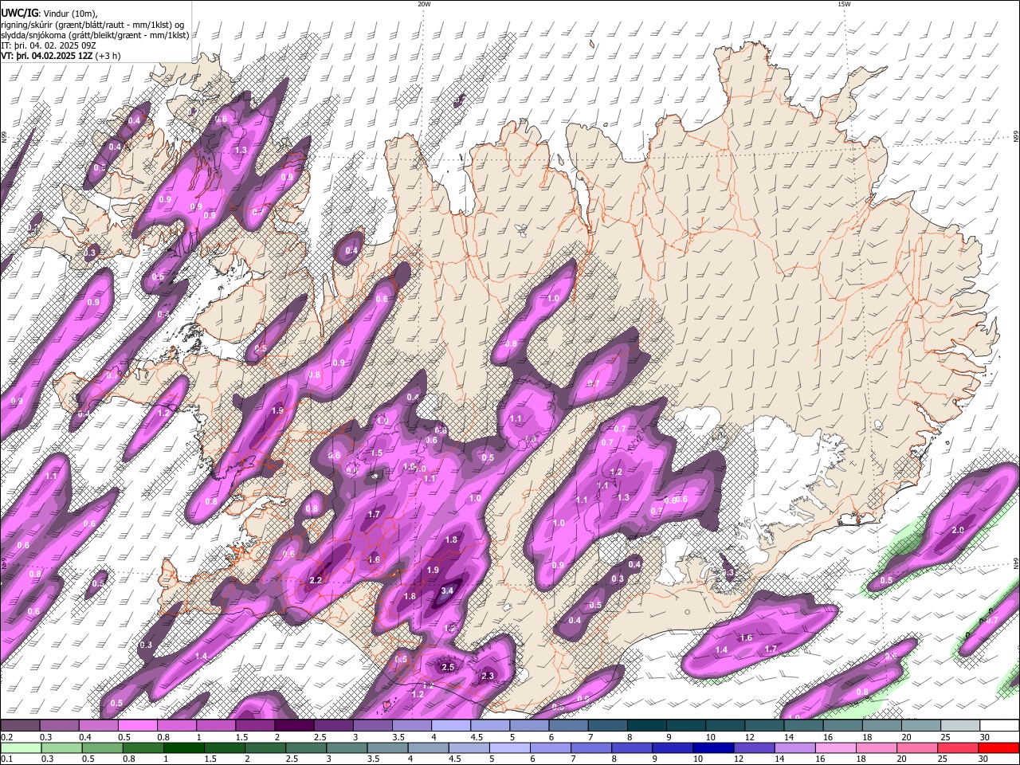
Task: Click the slydda/snjókoma legend description line
Action: pos(95,34)
